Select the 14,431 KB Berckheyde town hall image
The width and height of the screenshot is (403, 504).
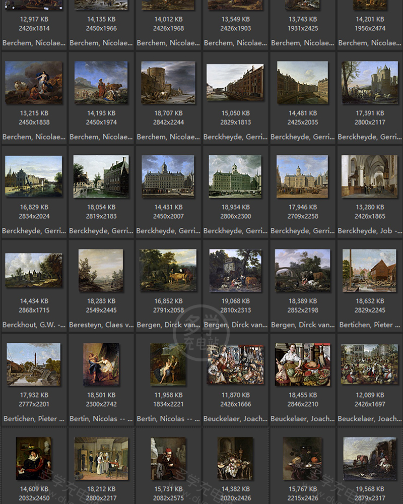coord(168,176)
